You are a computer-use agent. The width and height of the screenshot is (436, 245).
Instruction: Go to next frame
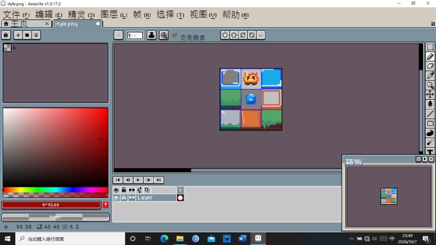tap(148, 180)
